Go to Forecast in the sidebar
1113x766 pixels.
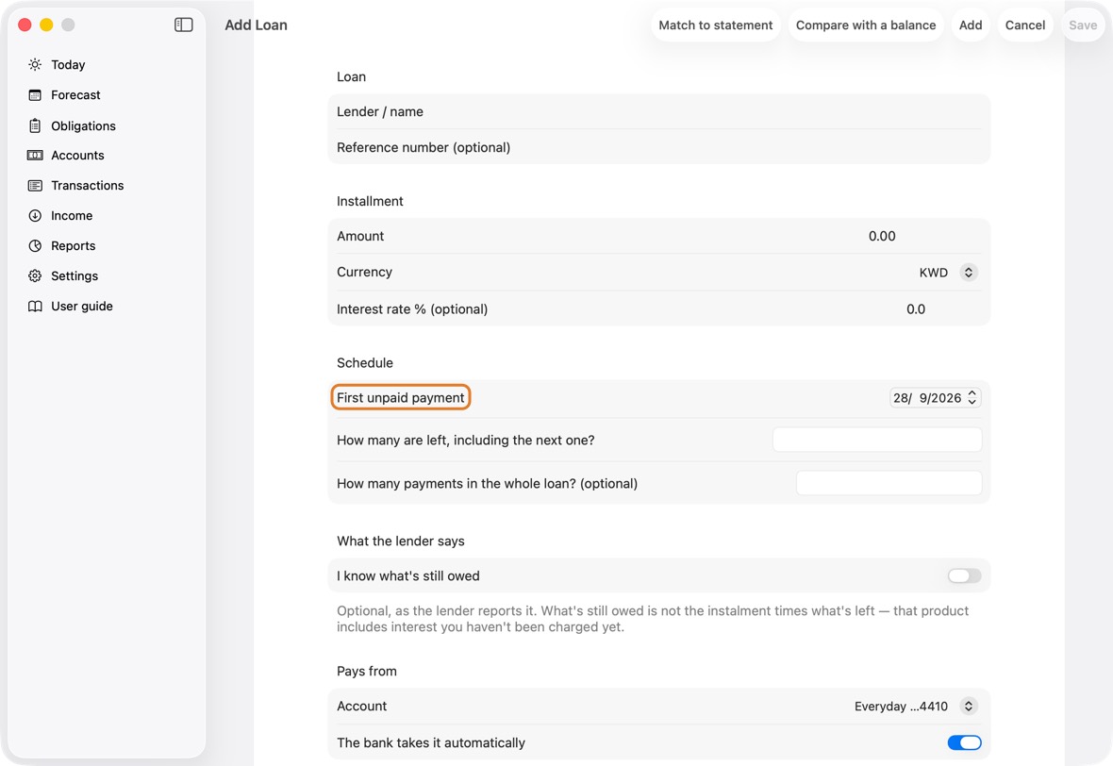coord(76,95)
